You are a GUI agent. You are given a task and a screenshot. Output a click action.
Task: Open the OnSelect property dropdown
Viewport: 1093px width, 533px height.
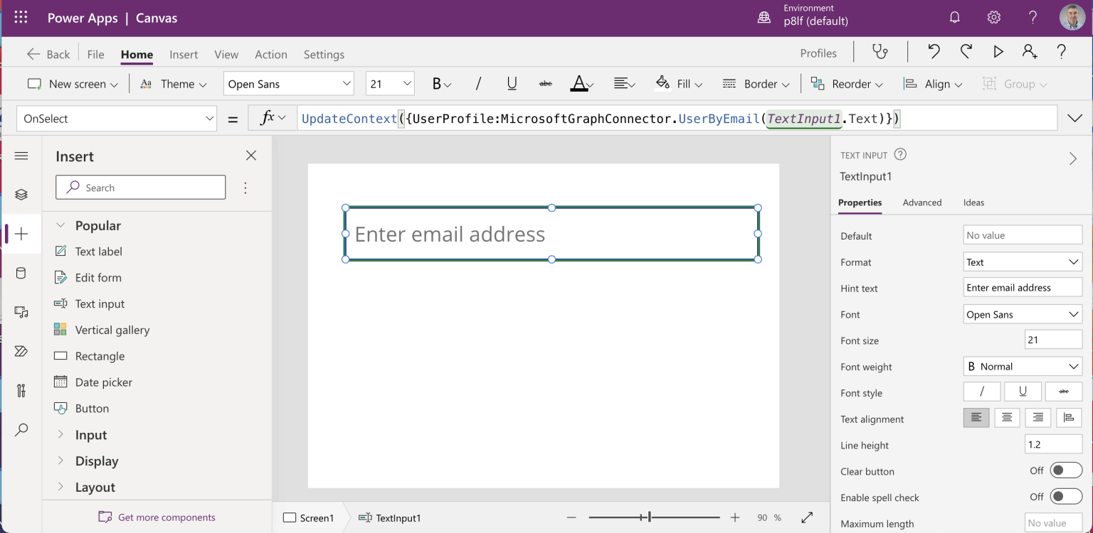[x=117, y=119]
